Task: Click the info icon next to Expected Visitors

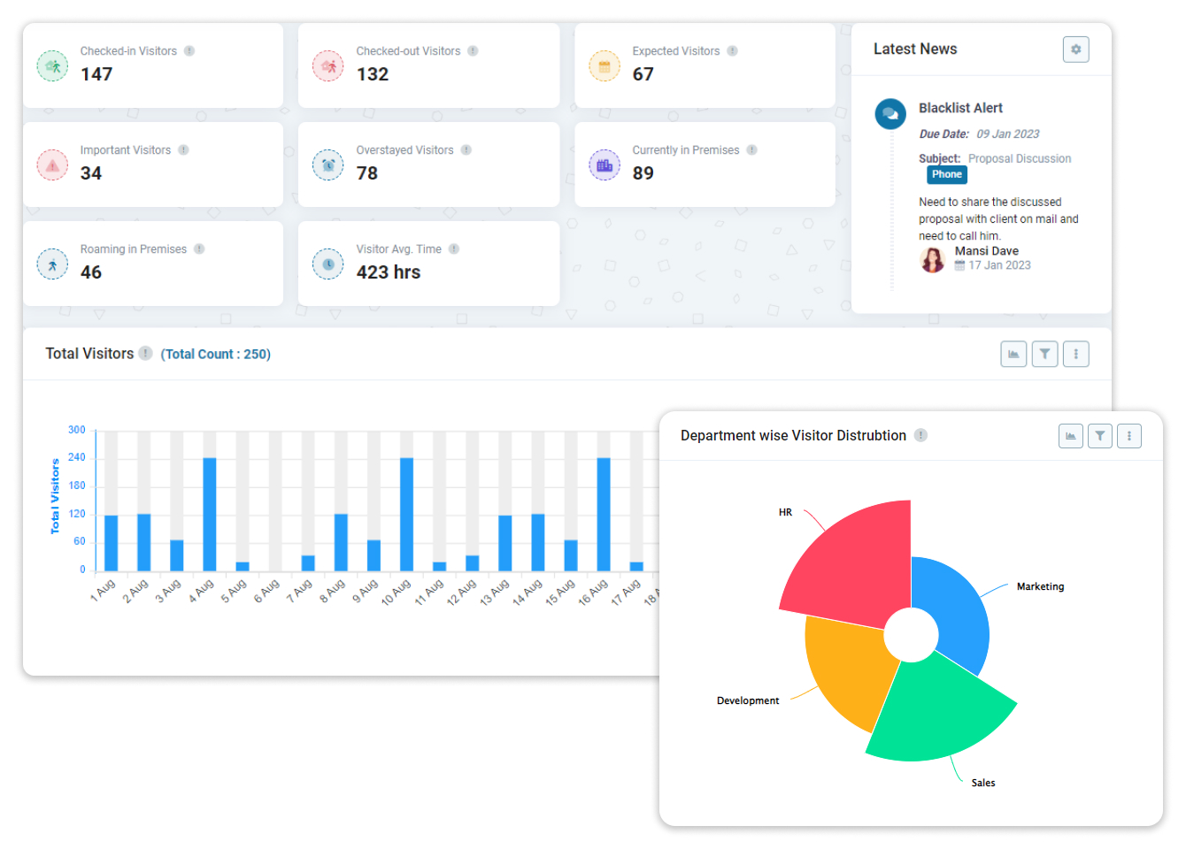Action: click(x=732, y=50)
